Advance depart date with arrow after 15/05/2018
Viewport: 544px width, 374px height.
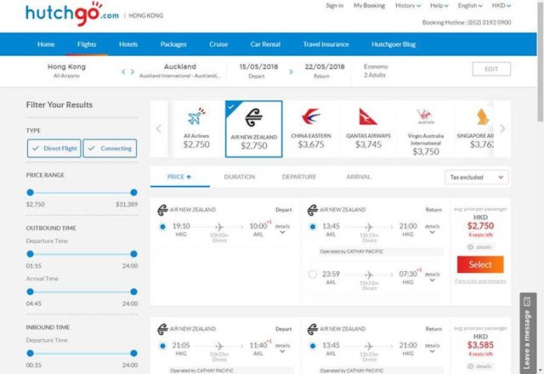291,72
